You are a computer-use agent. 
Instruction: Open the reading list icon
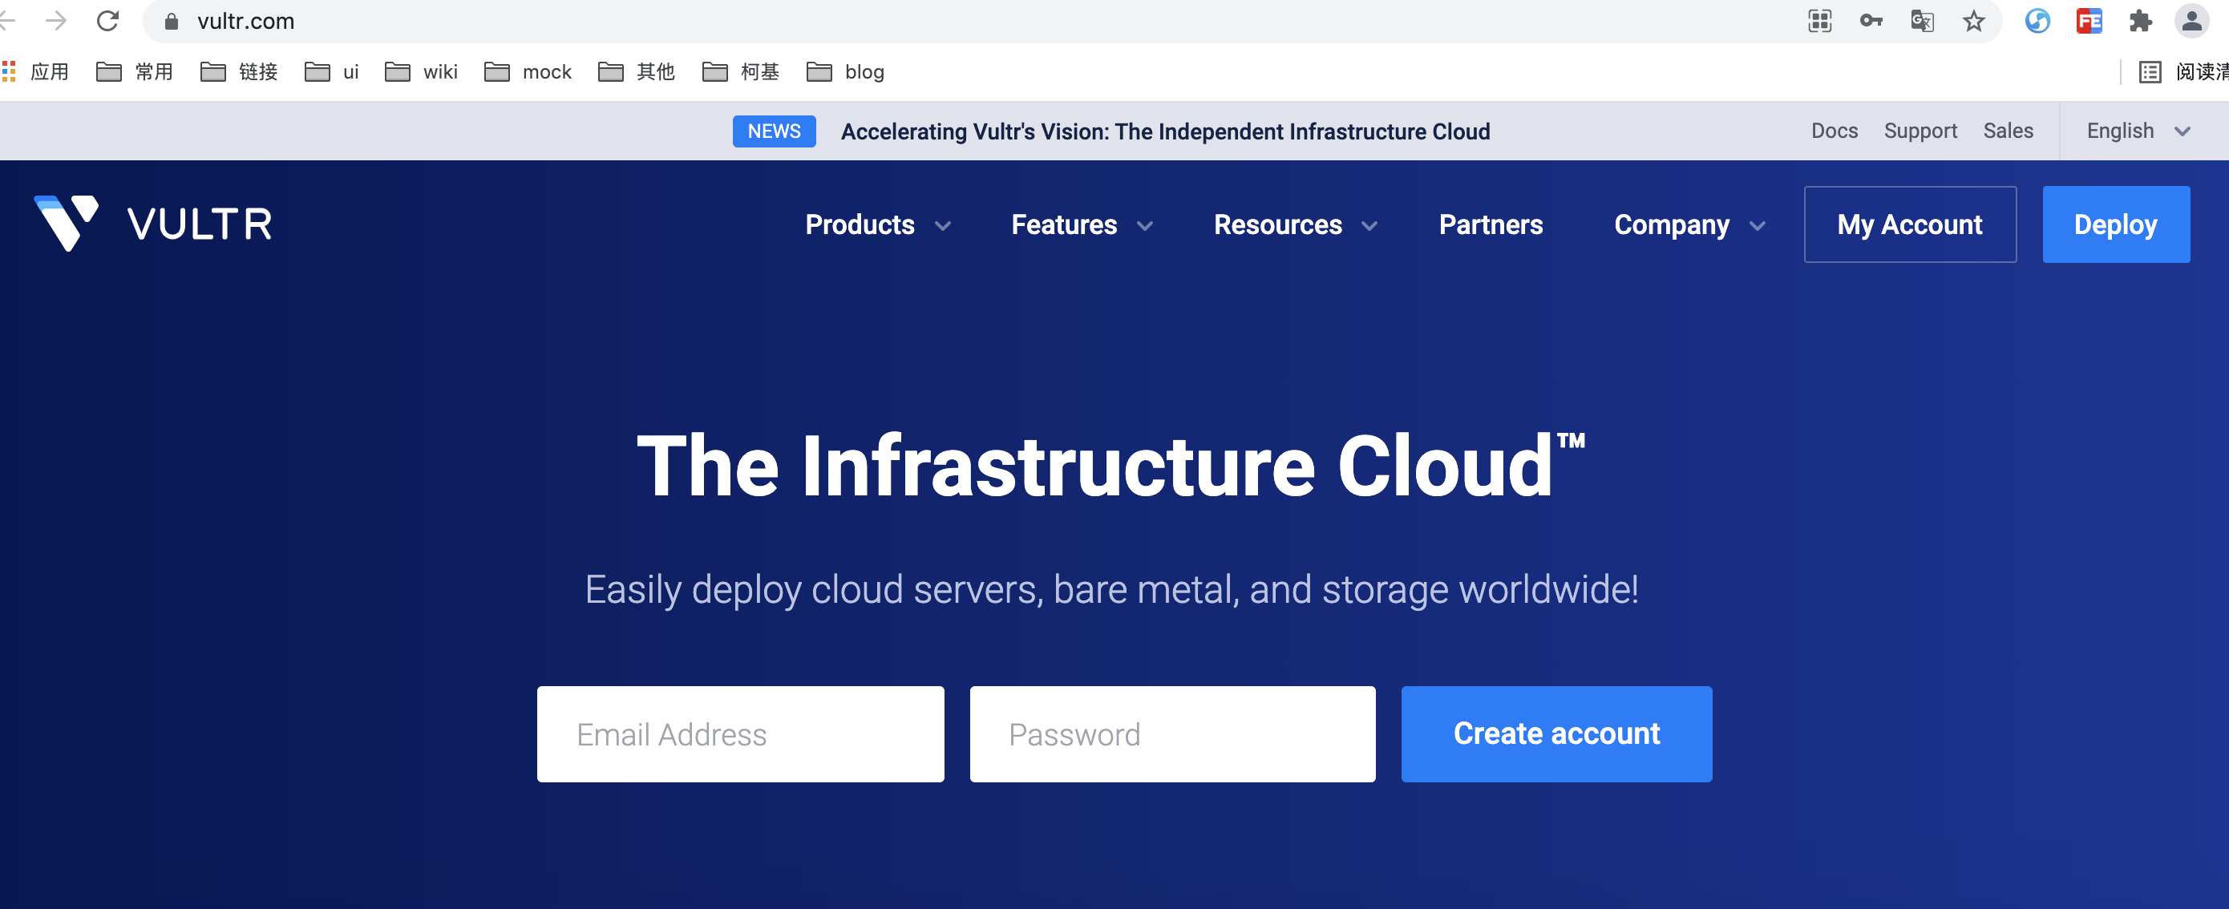[2150, 72]
